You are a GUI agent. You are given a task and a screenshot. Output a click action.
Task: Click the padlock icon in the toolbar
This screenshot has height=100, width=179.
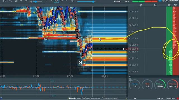[x=72, y=1]
